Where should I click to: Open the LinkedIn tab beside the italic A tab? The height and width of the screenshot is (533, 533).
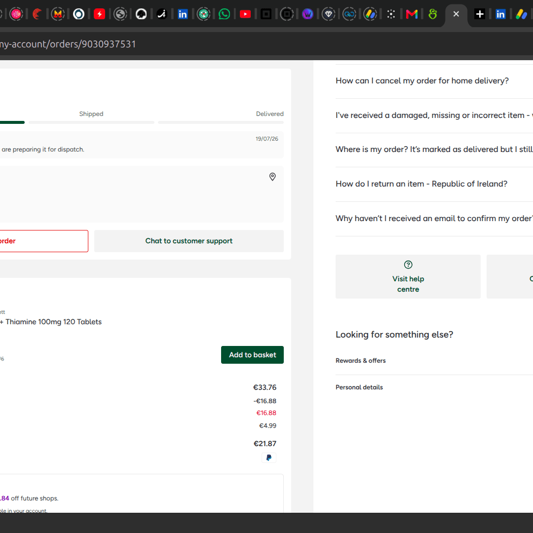pos(183,14)
